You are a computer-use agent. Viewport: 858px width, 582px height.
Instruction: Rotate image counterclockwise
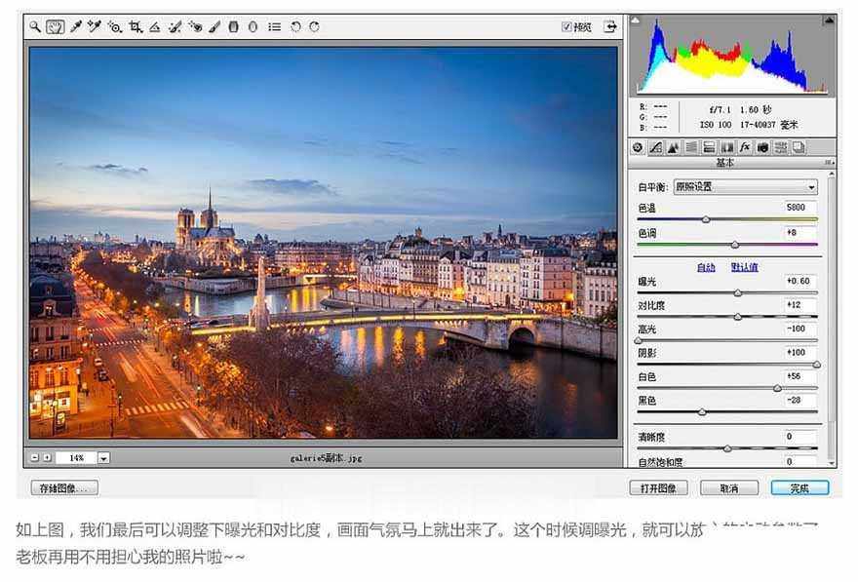click(295, 26)
